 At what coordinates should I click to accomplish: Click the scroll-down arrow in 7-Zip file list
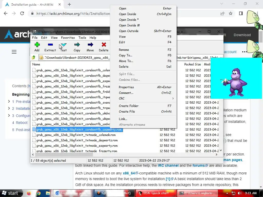coord(221,150)
